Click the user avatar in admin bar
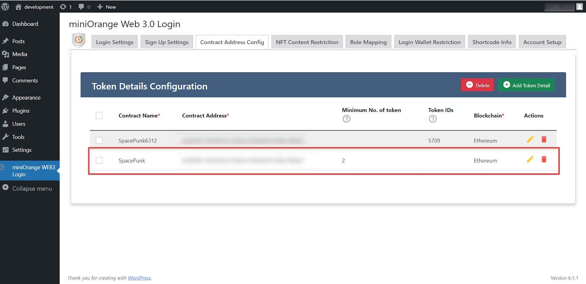This screenshot has width=586, height=284. click(x=579, y=7)
